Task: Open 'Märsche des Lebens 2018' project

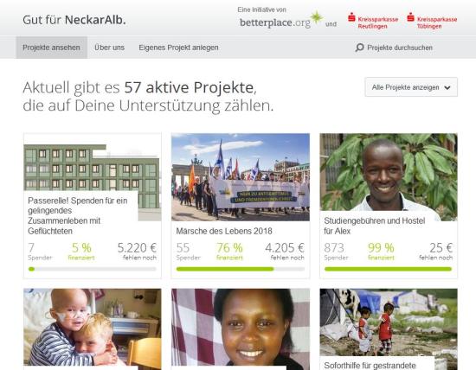Action: coord(224,231)
